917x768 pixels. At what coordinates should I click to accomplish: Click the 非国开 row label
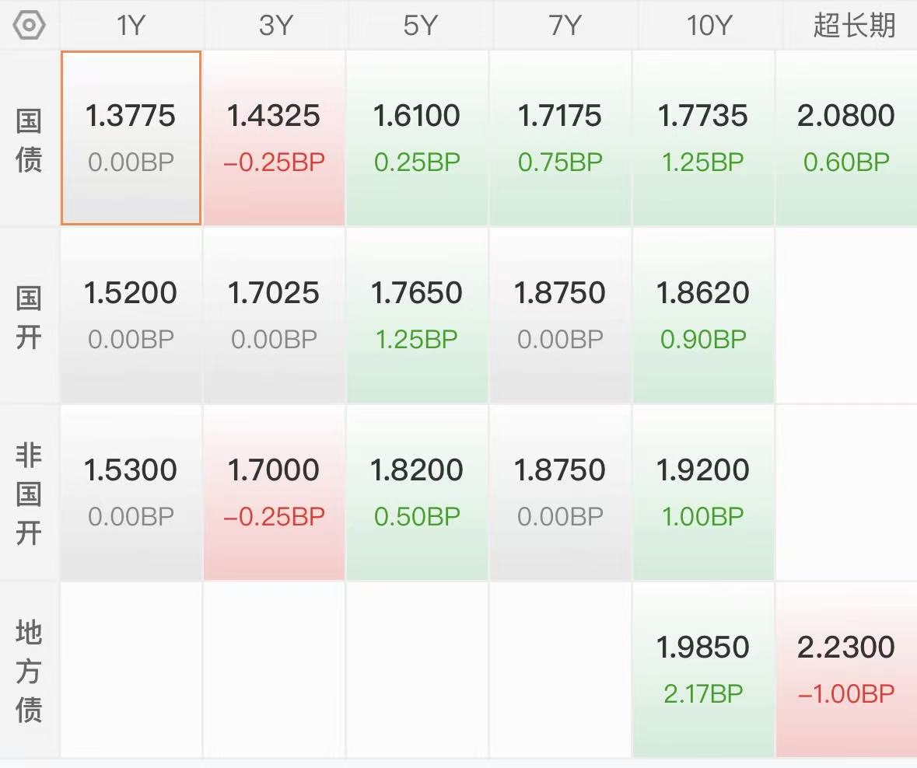29,494
